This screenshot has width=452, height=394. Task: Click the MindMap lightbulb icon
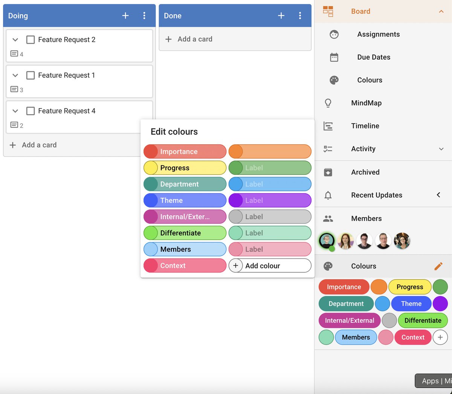328,103
